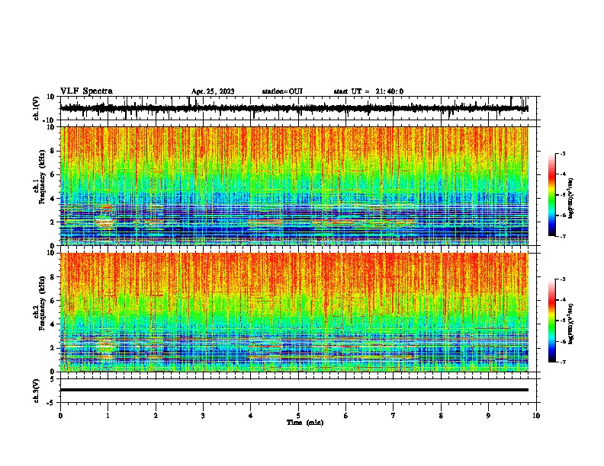Click the "-5" label on ch.1 colorbar
This screenshot has width=604, height=466.
562,195
